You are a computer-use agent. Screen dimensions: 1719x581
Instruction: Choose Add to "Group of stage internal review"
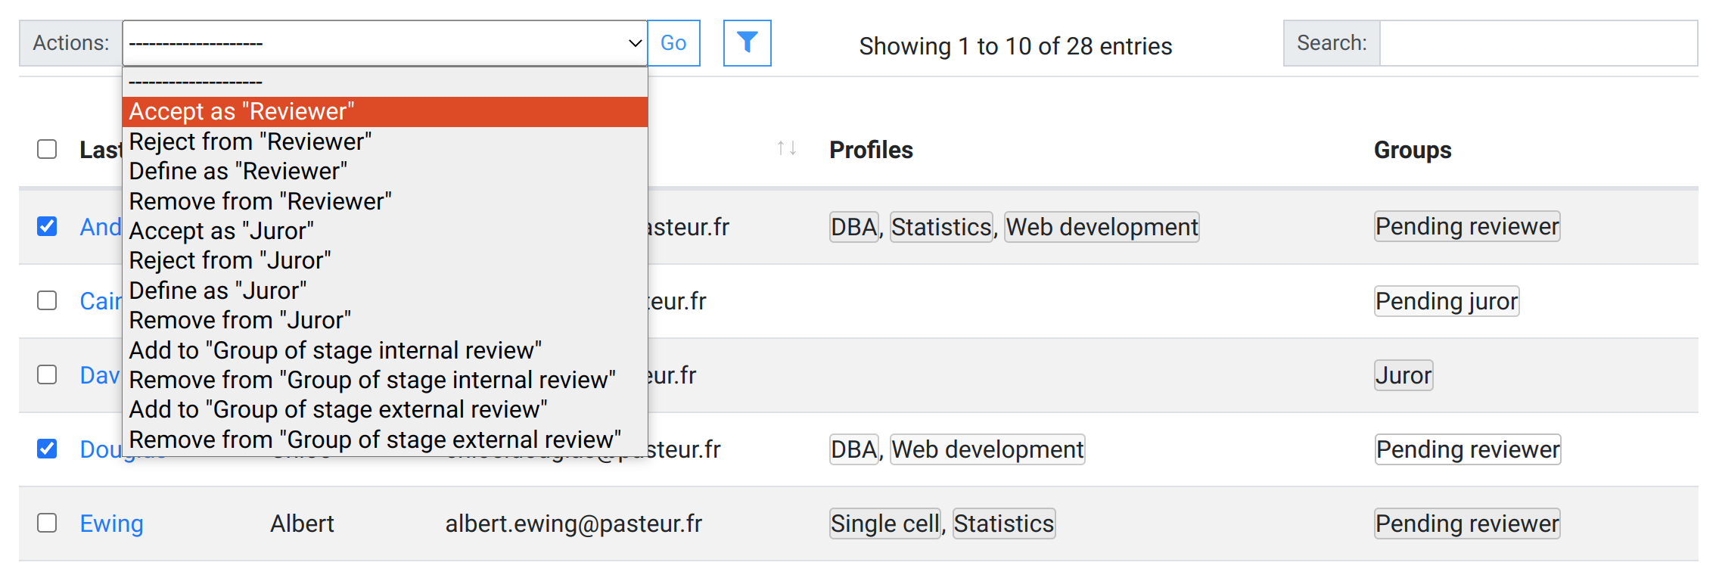point(335,350)
